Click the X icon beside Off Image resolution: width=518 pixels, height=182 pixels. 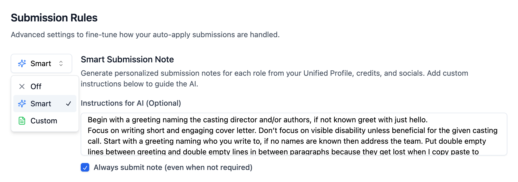[x=22, y=86]
